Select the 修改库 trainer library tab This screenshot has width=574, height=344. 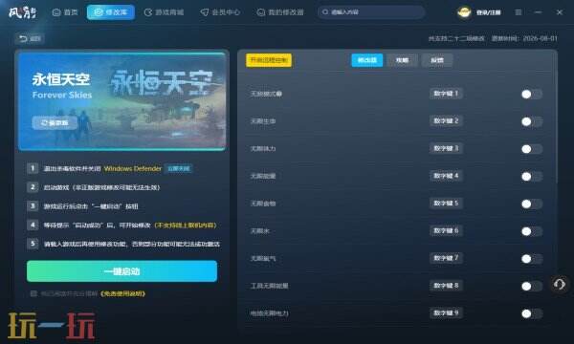(111, 12)
